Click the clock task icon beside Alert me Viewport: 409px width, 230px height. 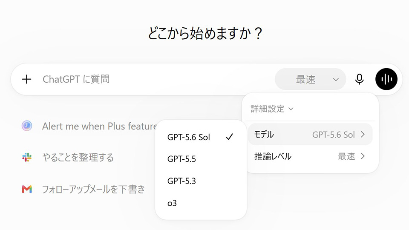(27, 126)
